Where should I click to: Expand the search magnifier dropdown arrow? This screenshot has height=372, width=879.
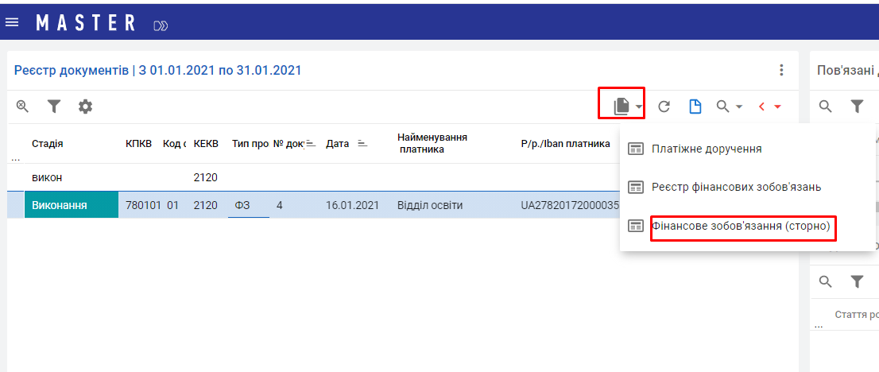[x=739, y=107]
